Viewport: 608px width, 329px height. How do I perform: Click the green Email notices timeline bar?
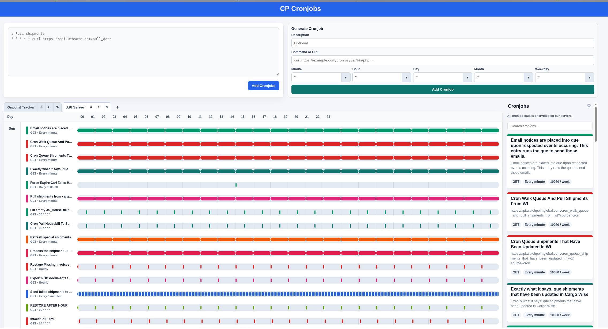click(288, 130)
